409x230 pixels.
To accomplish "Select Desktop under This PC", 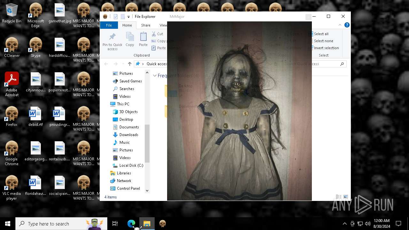I will pos(123,119).
